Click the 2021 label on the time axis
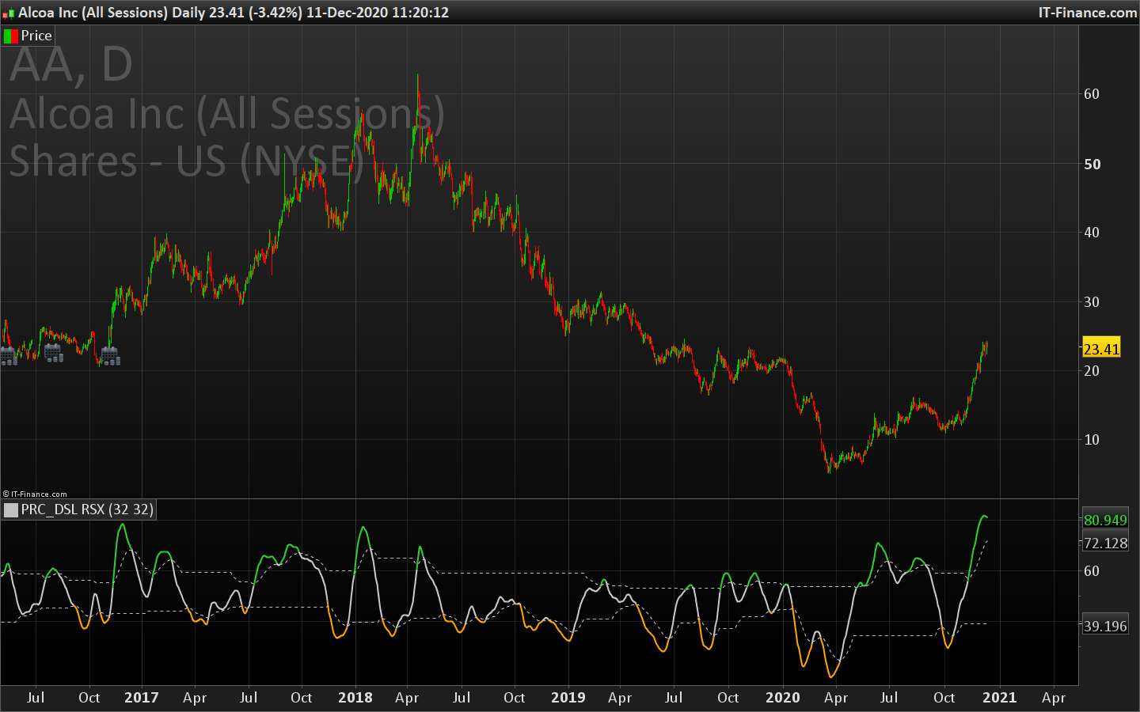The height and width of the screenshot is (712, 1140). (x=1000, y=698)
